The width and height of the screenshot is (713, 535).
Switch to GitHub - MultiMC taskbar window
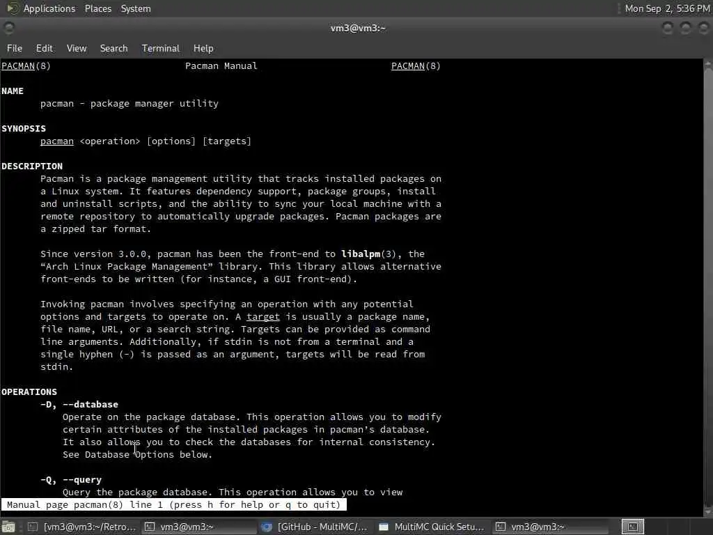[x=315, y=527]
